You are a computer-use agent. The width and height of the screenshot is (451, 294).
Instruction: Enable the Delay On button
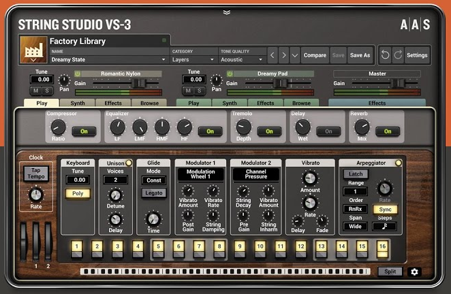(328, 131)
